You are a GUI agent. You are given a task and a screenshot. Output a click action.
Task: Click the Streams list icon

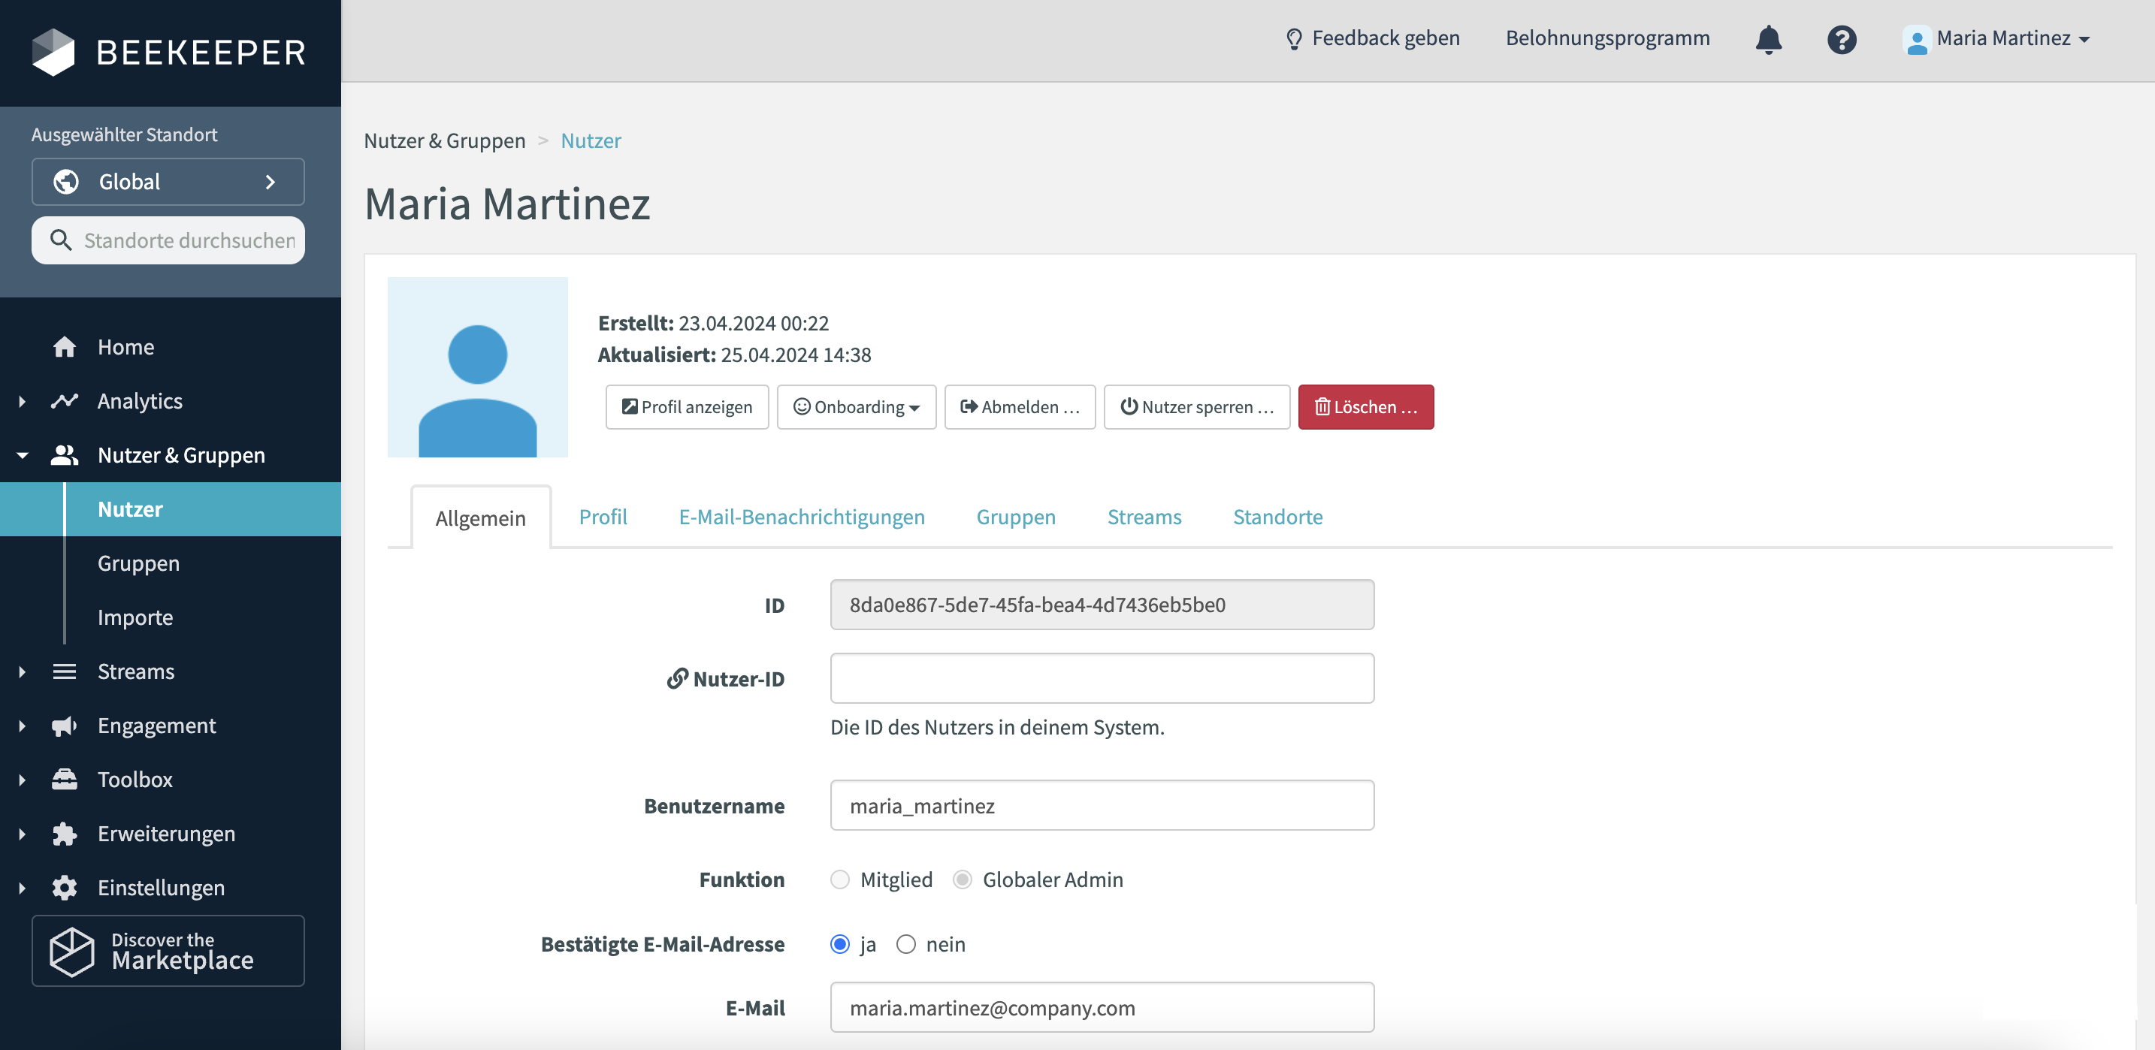[65, 671]
